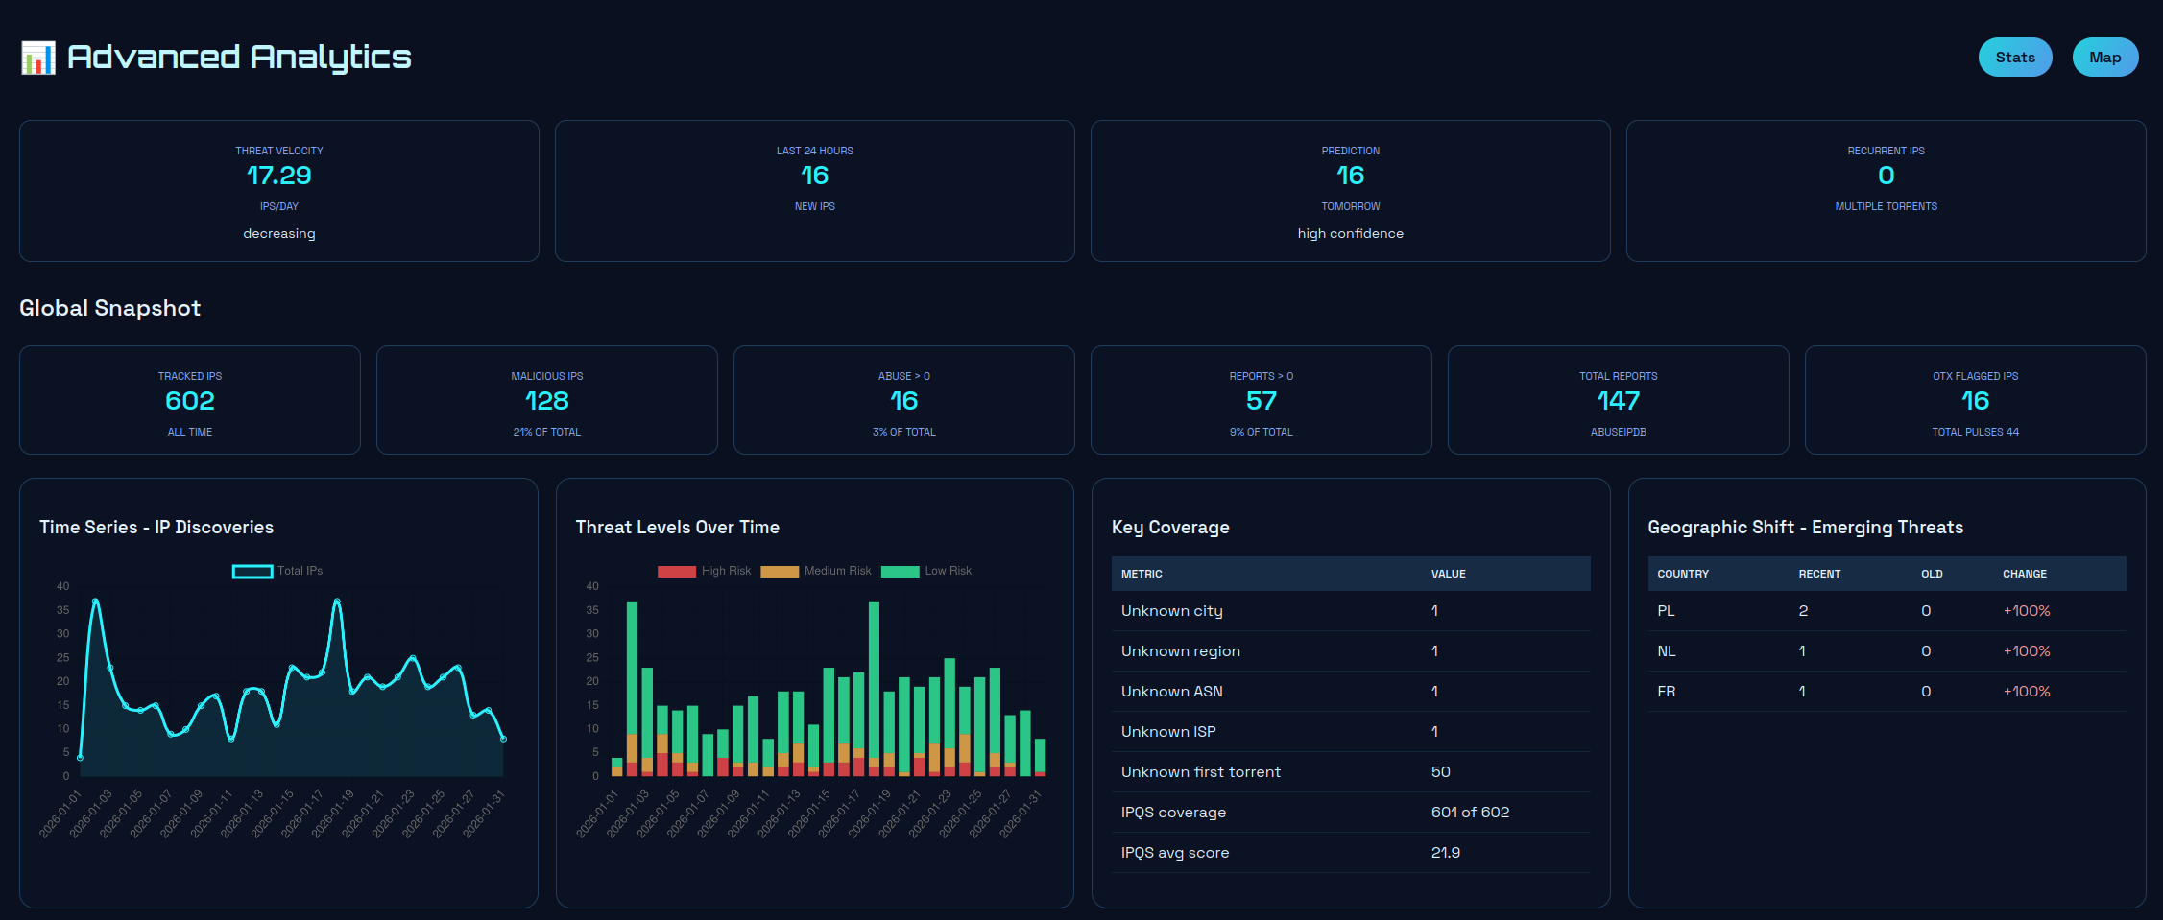The image size is (2163, 920).
Task: Open the OTX Flagged IPs card
Action: (x=1974, y=400)
